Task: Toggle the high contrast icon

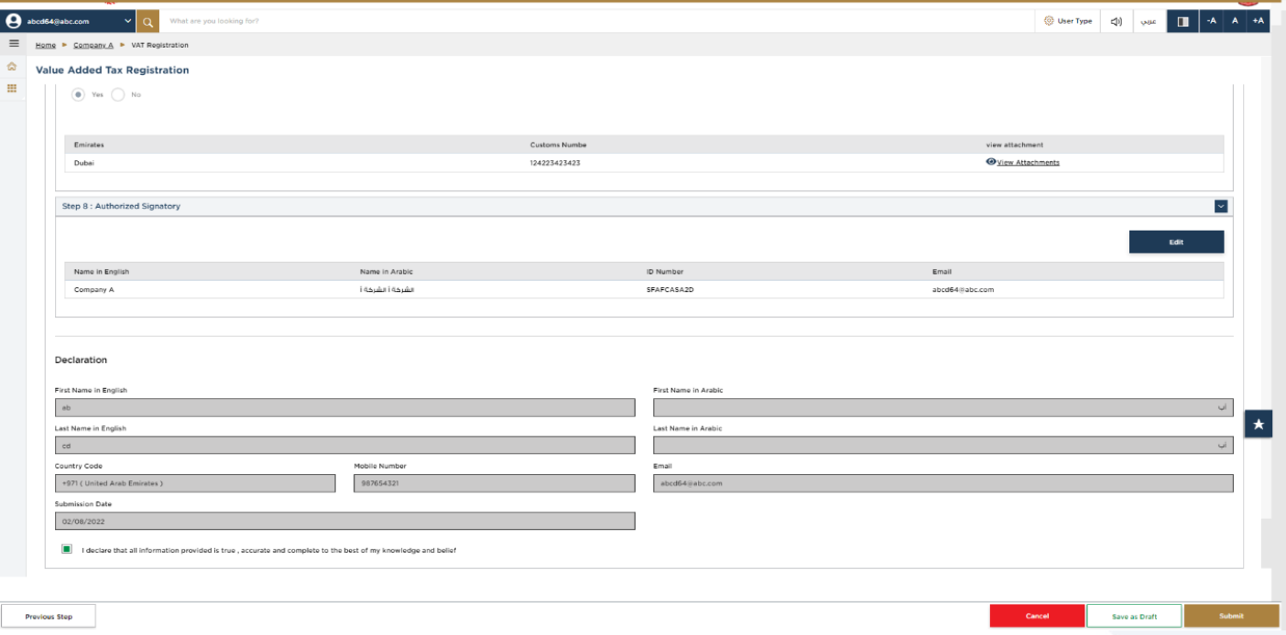Action: click(1182, 21)
